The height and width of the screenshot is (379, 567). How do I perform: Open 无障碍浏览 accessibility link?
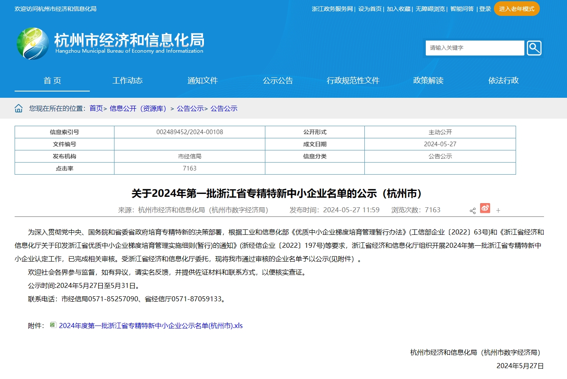[430, 9]
